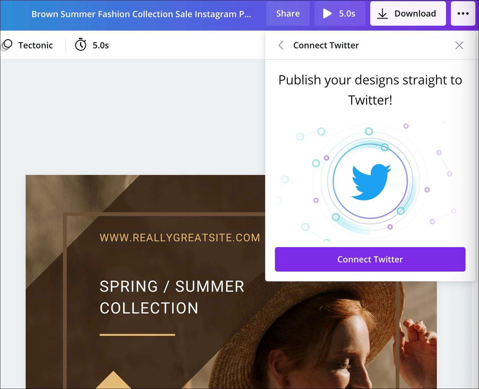The height and width of the screenshot is (389, 479).
Task: Click the play triangle icon
Action: coord(327,13)
